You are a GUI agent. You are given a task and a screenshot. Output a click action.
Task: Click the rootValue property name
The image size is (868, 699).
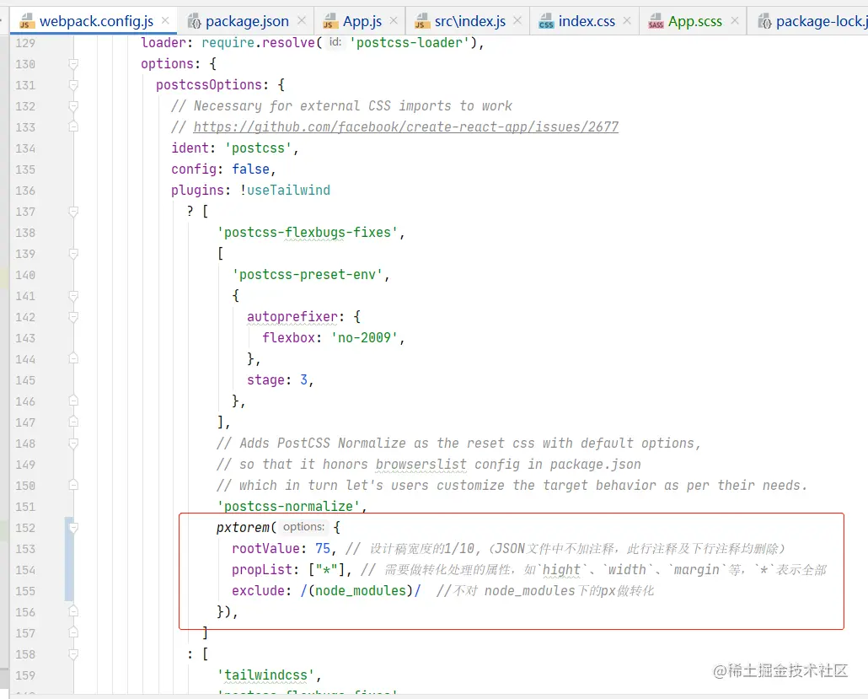265,548
